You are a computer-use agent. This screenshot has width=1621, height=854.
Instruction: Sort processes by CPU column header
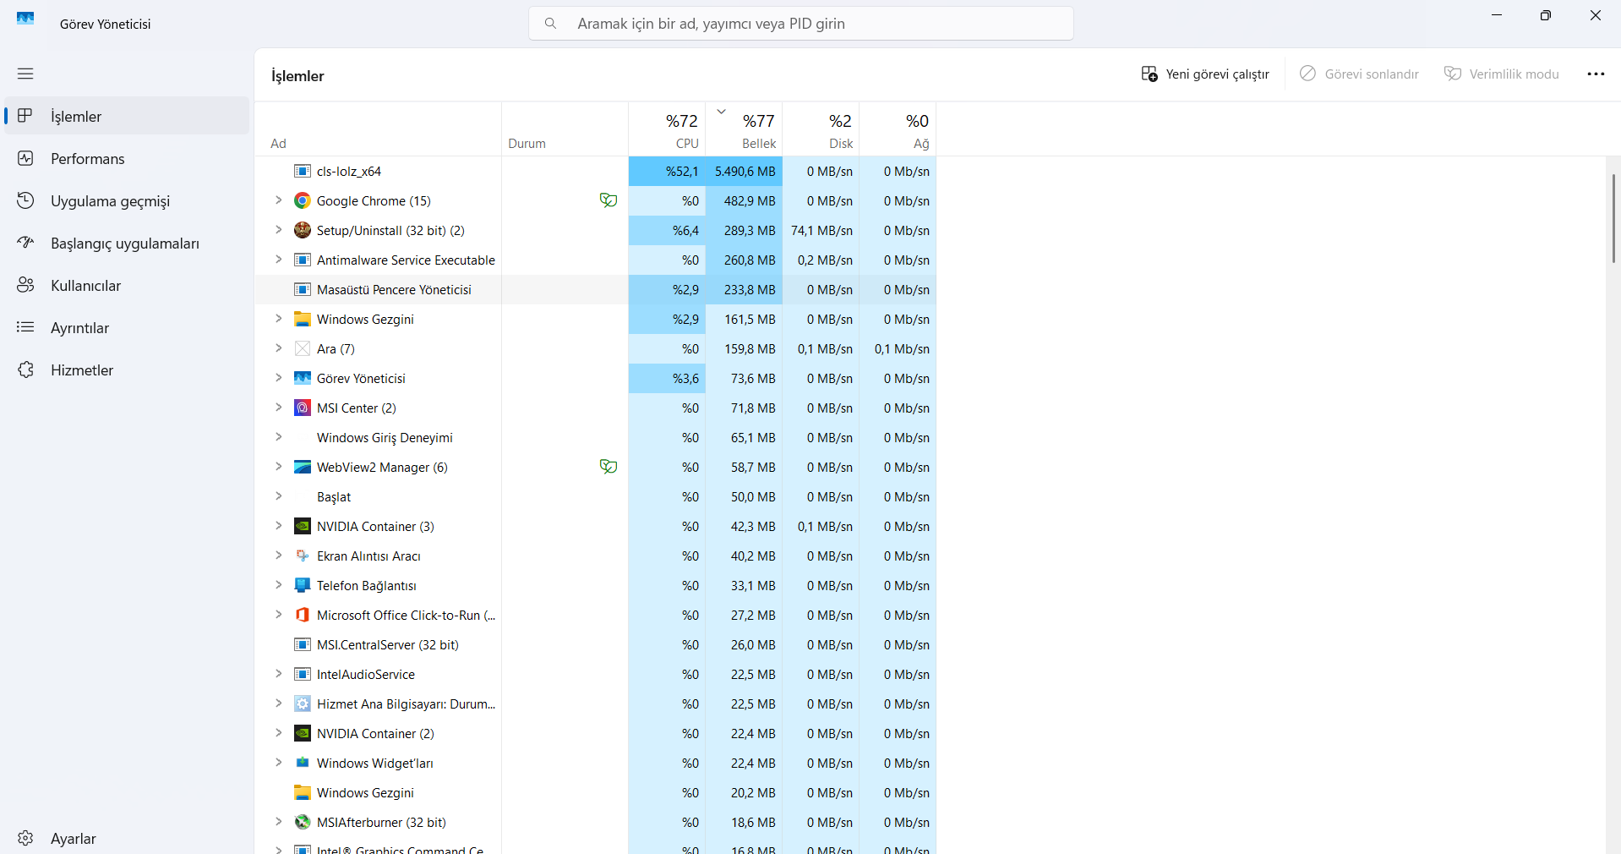pyautogui.click(x=667, y=129)
